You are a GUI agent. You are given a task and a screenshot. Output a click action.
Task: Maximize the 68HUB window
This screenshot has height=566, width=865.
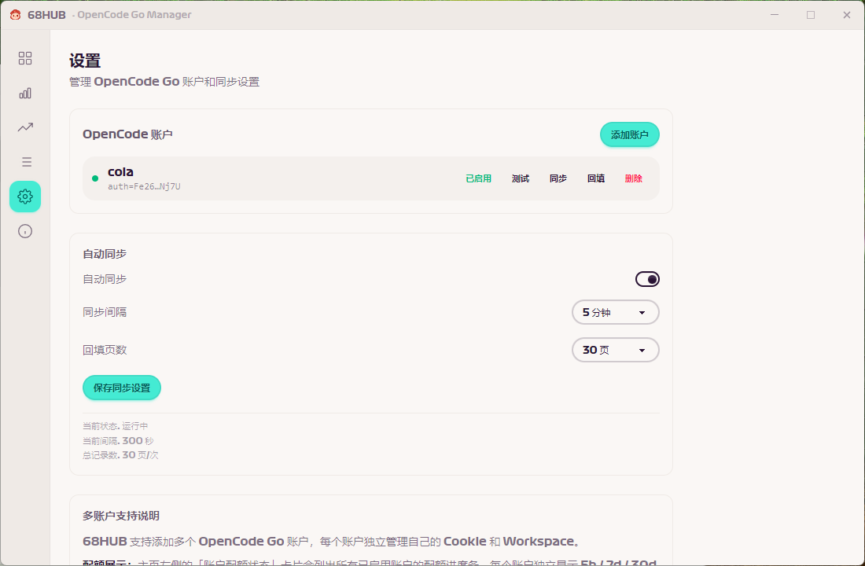tap(811, 15)
